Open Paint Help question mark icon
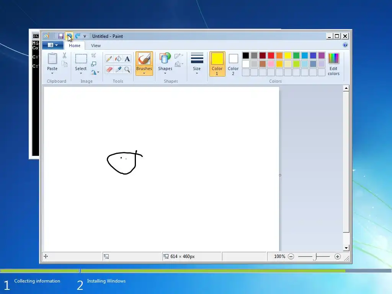 click(345, 45)
